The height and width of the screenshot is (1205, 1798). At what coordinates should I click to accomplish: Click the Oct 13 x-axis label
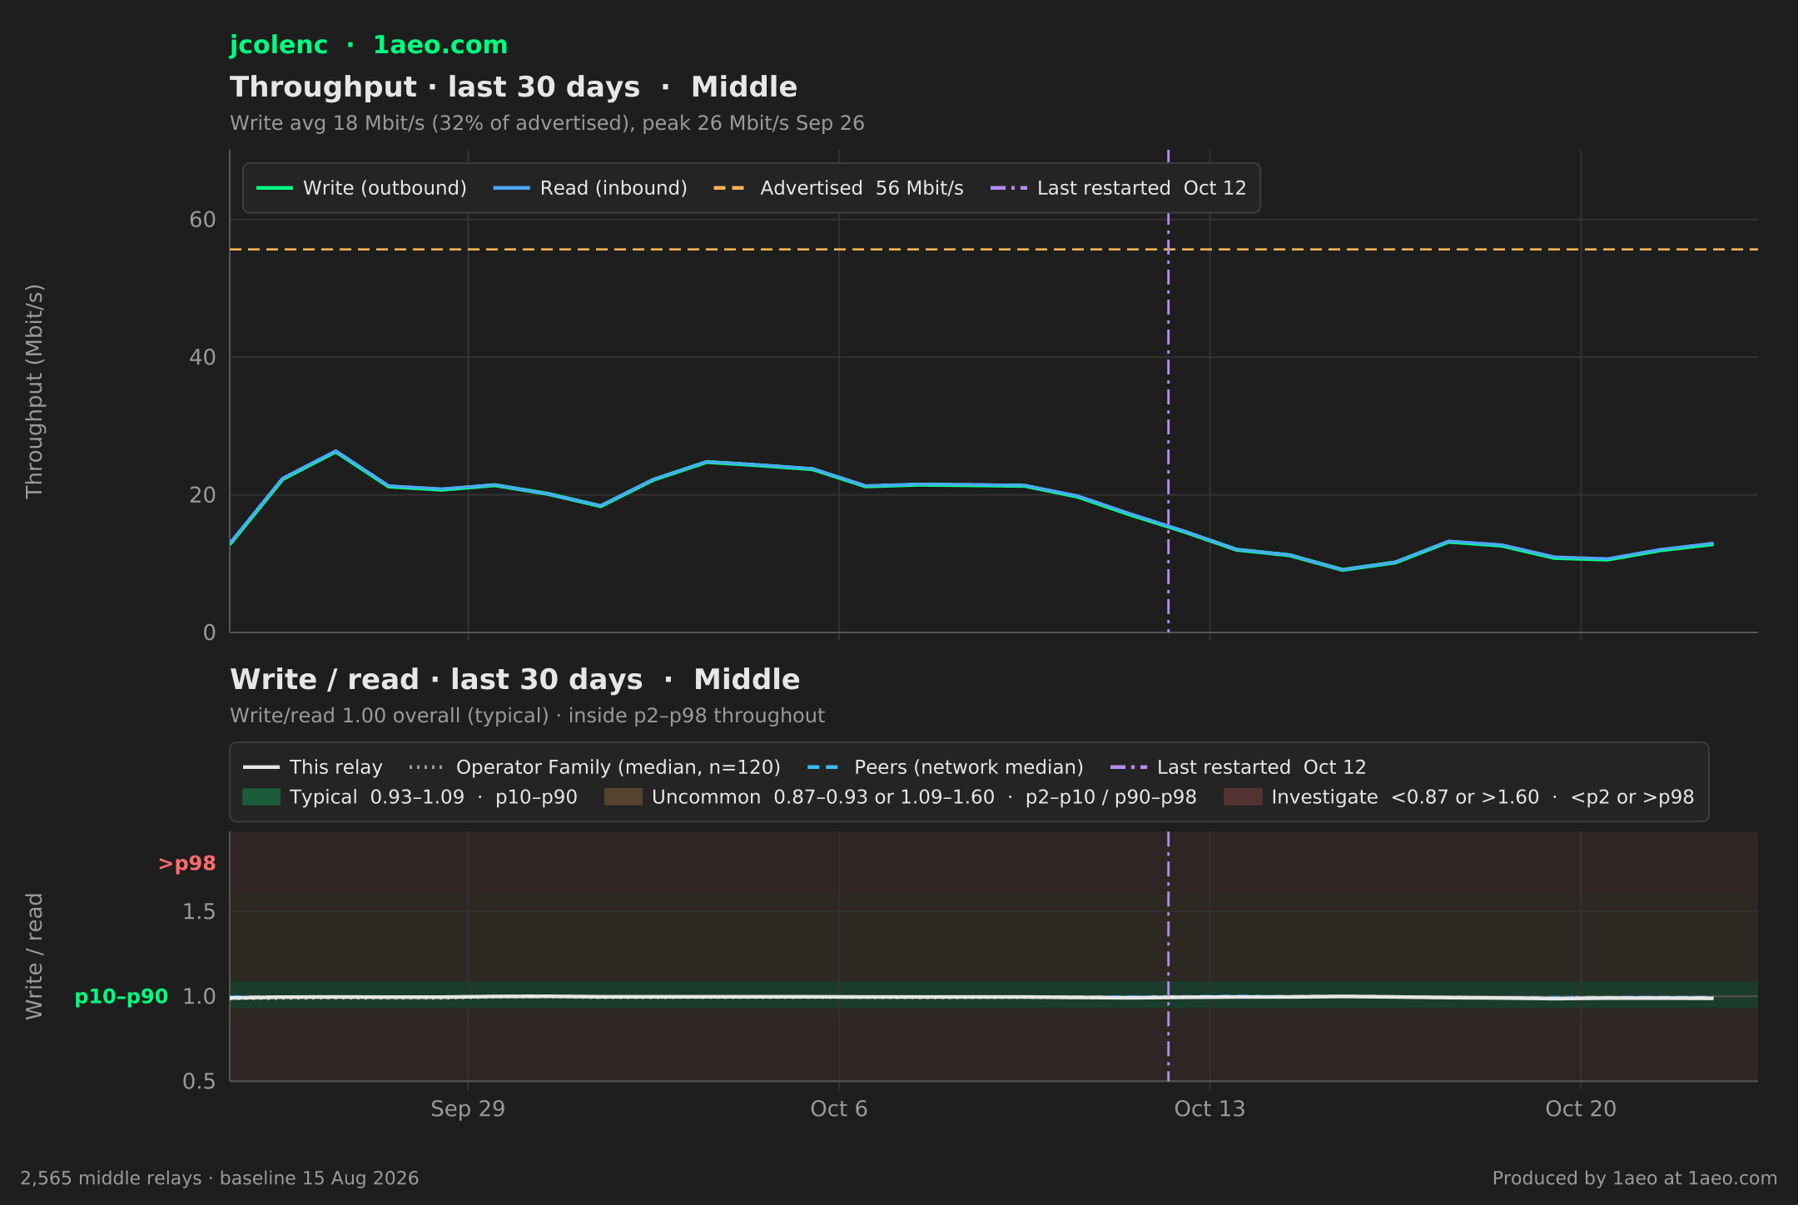pyautogui.click(x=1209, y=1109)
